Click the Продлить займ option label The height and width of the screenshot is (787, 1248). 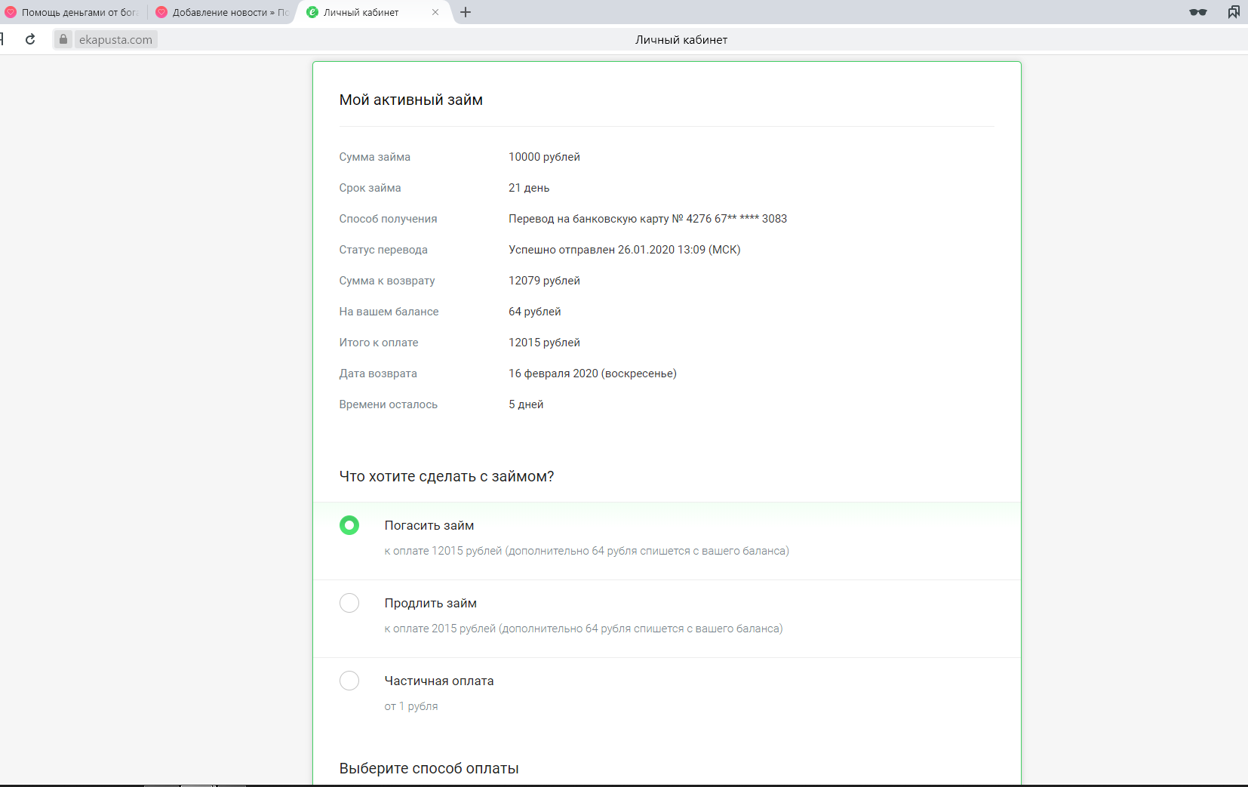(x=431, y=604)
